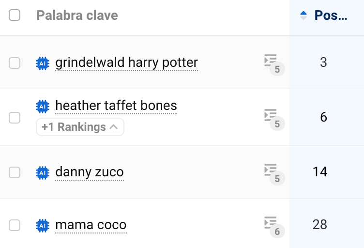Image resolution: width=364 pixels, height=248 pixels.
Task: Check the mama coco row checkbox
Action: click(15, 225)
